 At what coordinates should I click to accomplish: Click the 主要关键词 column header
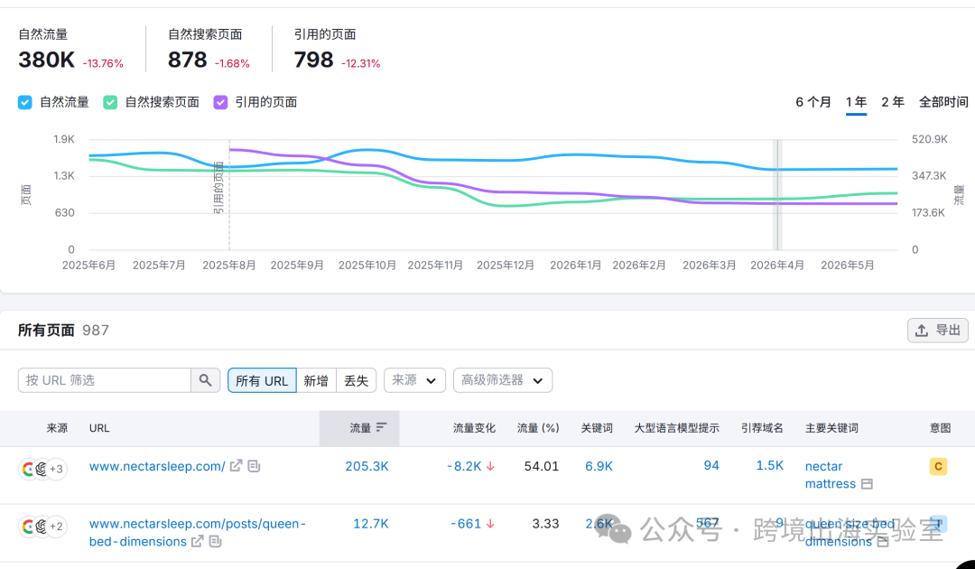click(x=831, y=428)
